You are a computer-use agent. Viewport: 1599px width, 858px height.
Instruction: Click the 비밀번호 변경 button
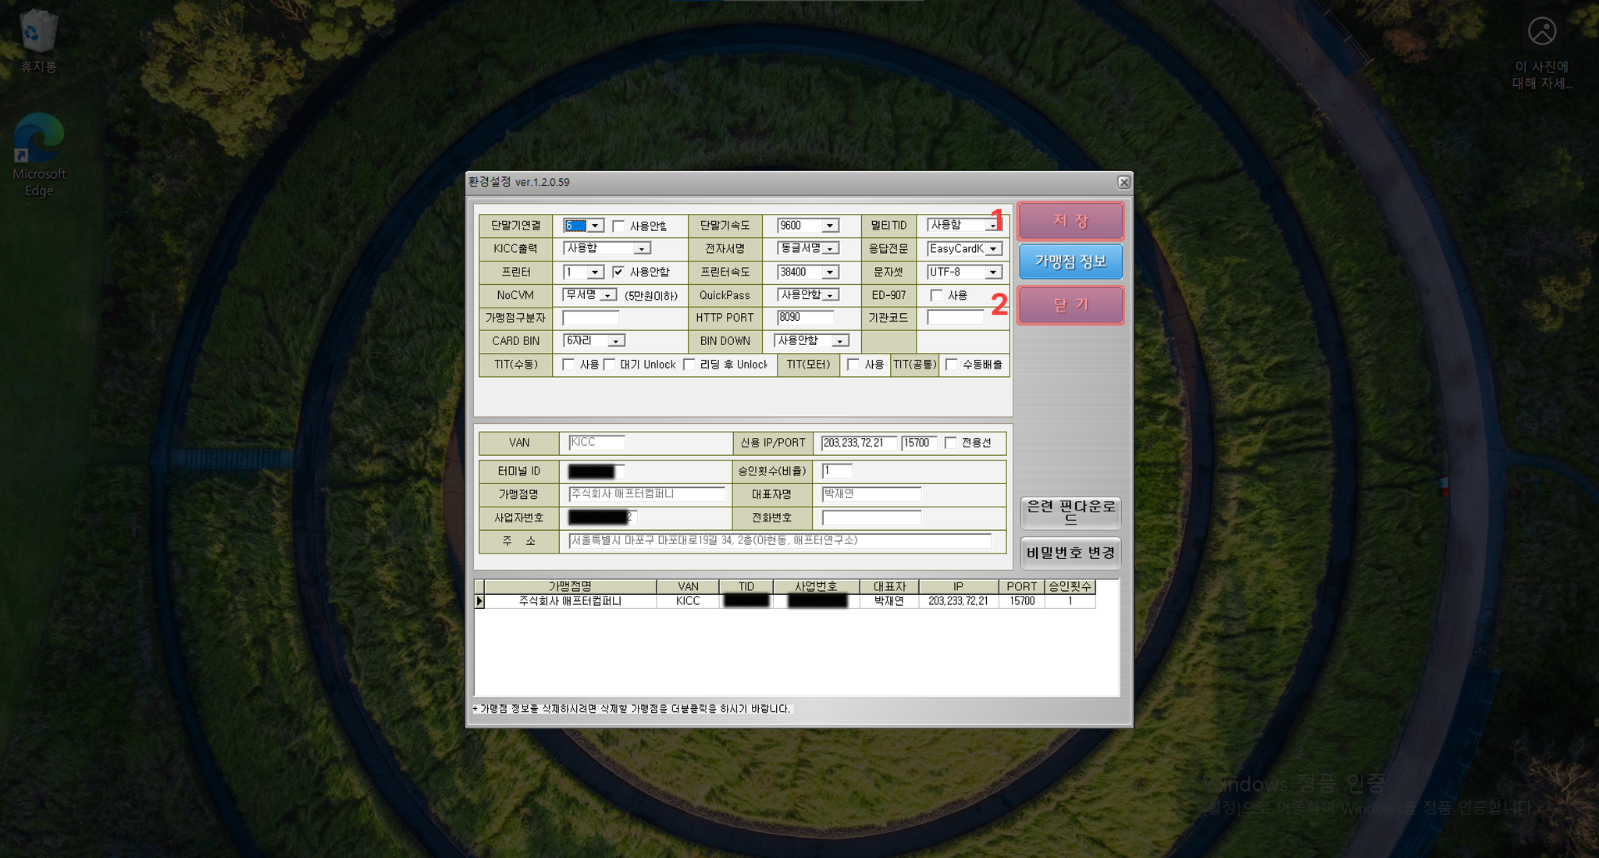pyautogui.click(x=1070, y=553)
